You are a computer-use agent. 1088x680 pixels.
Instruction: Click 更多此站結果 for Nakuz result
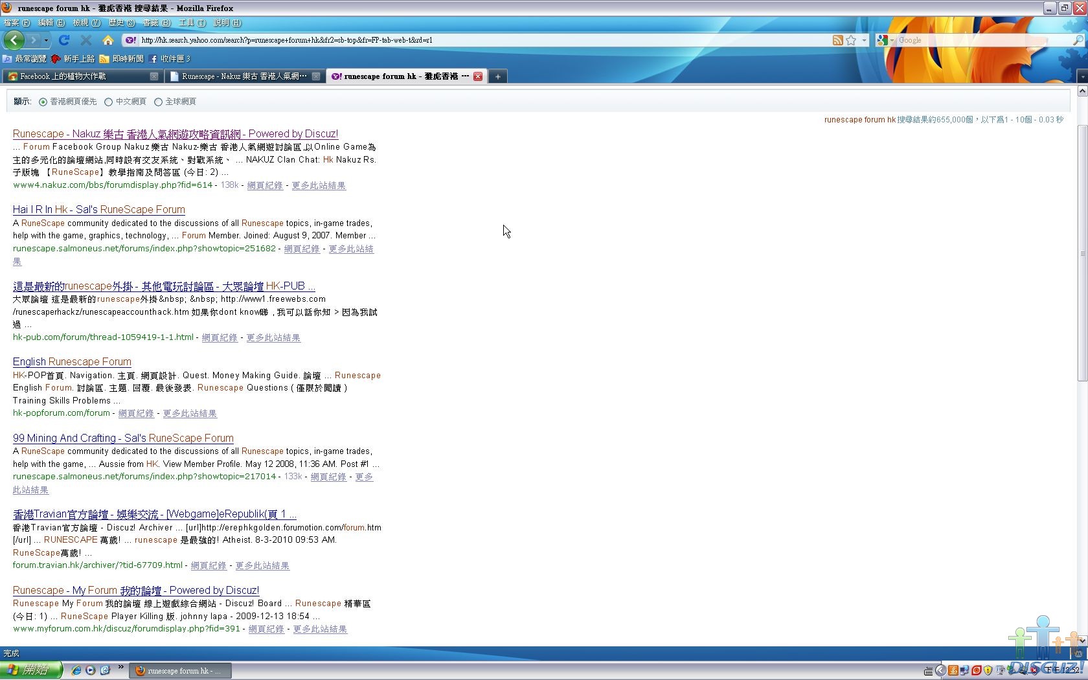tap(319, 186)
